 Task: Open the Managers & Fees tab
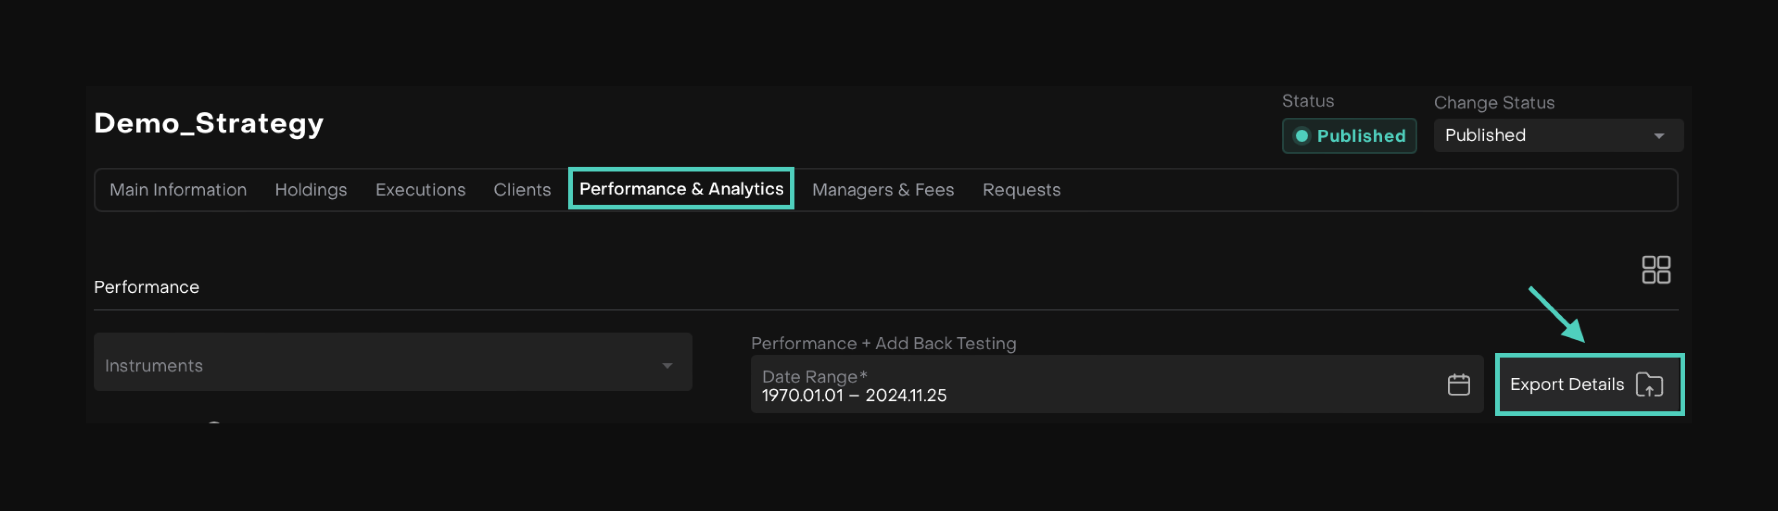883,190
